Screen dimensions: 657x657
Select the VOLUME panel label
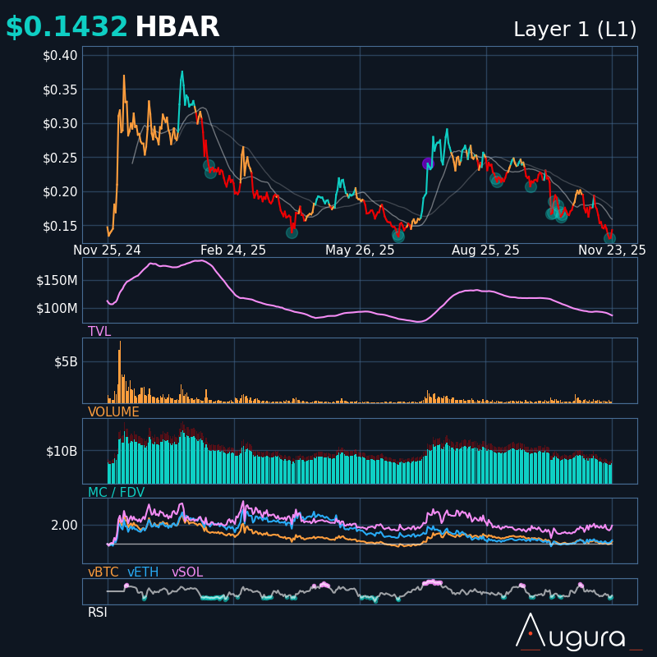(113, 412)
